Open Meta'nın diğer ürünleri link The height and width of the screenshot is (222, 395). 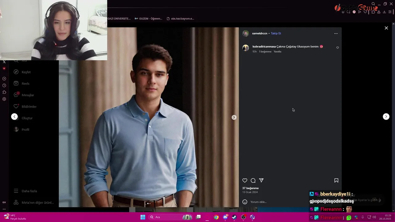pyautogui.click(x=34, y=203)
